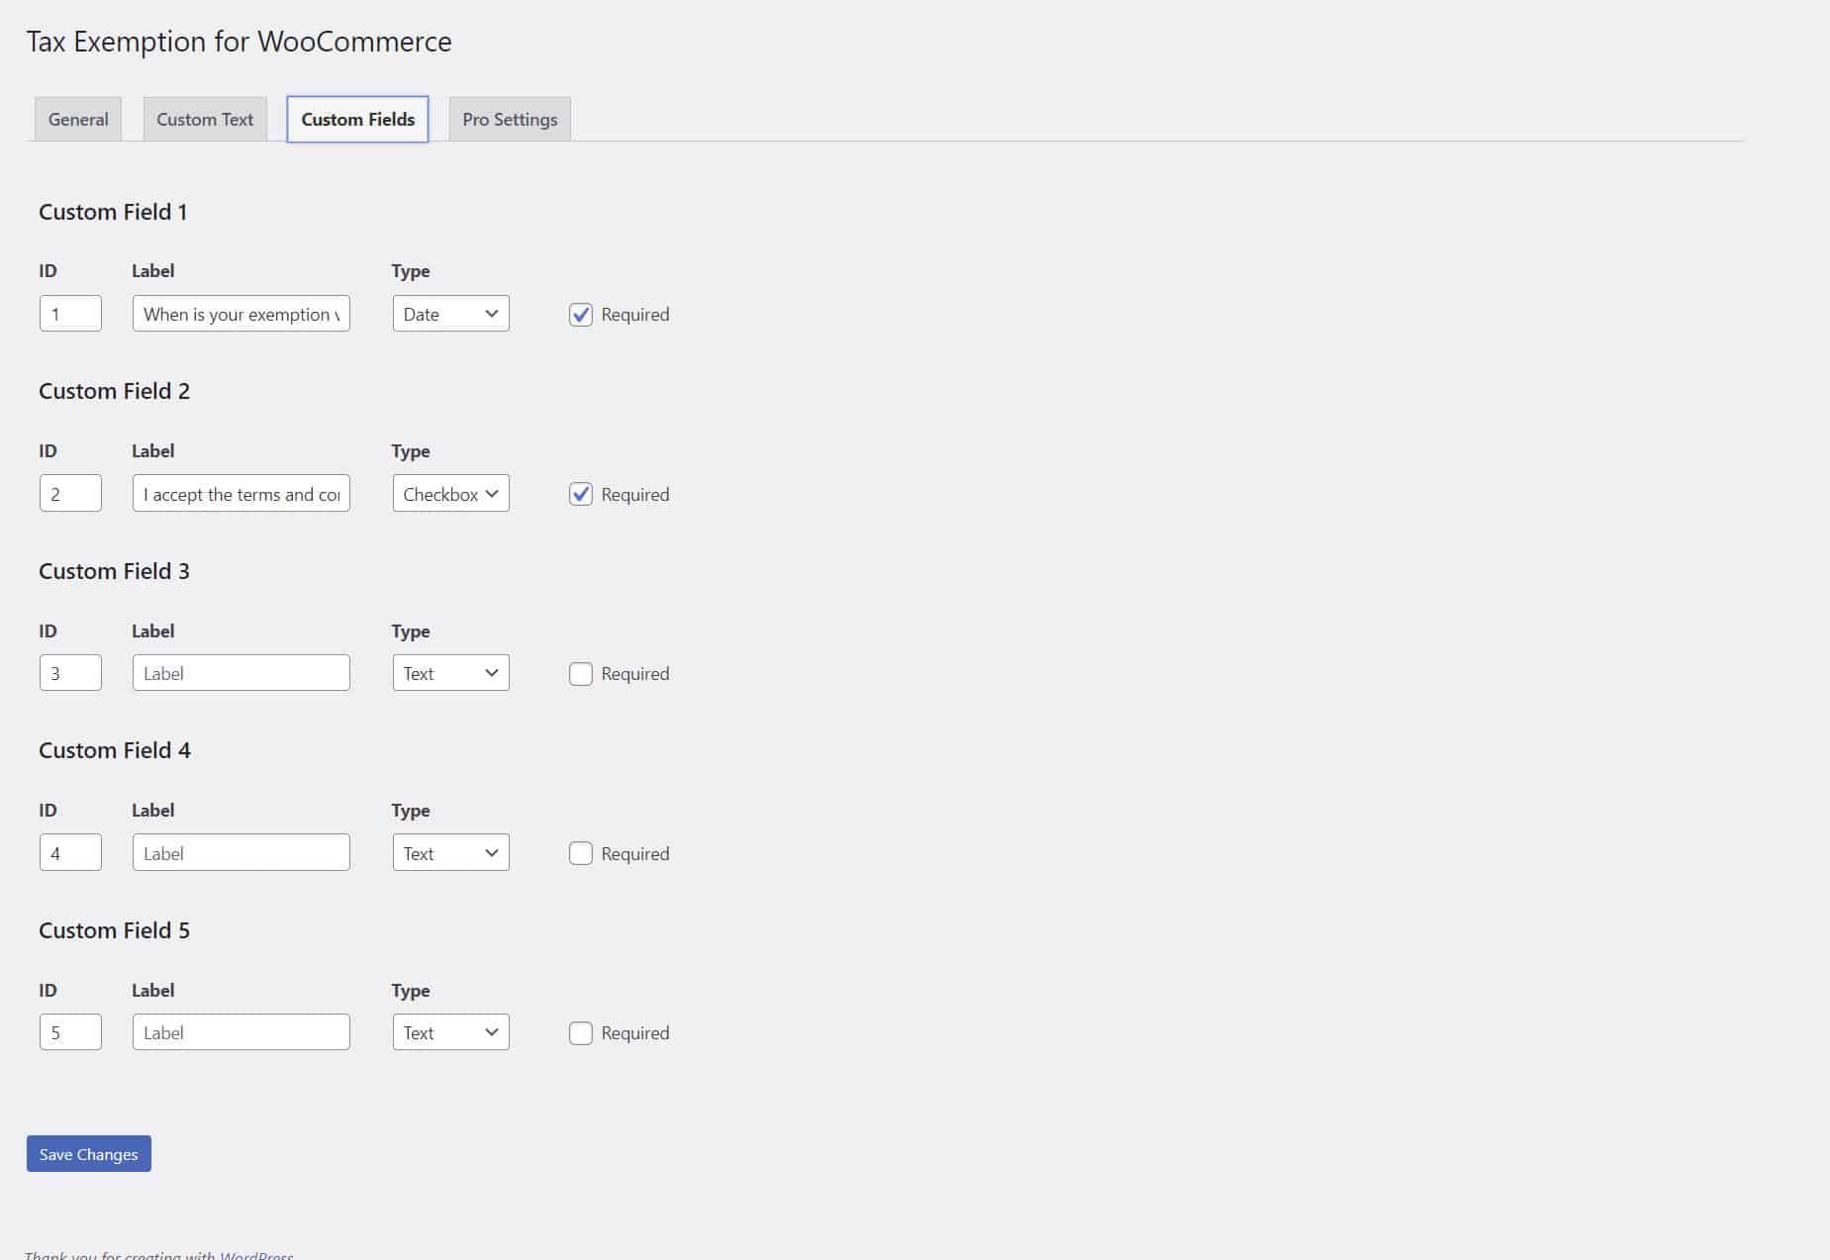Click the 'When is your exemption' label field

pyautogui.click(x=241, y=314)
